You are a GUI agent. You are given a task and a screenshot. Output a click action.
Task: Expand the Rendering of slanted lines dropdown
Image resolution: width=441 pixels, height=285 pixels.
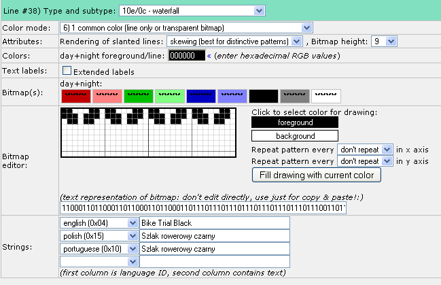[234, 41]
